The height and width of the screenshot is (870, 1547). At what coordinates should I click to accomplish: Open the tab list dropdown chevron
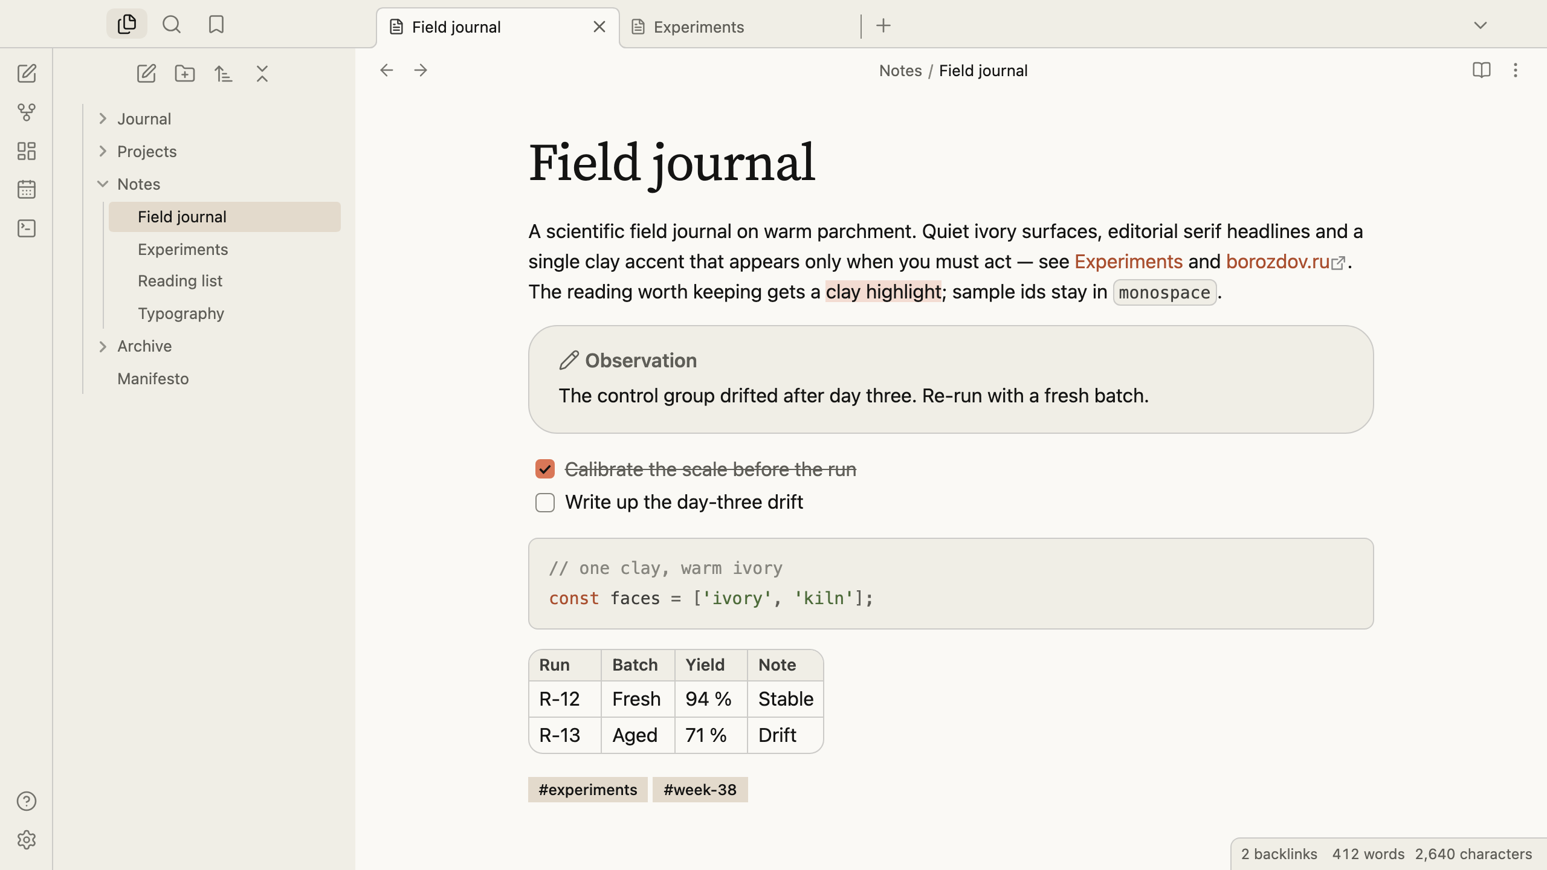[x=1481, y=25]
